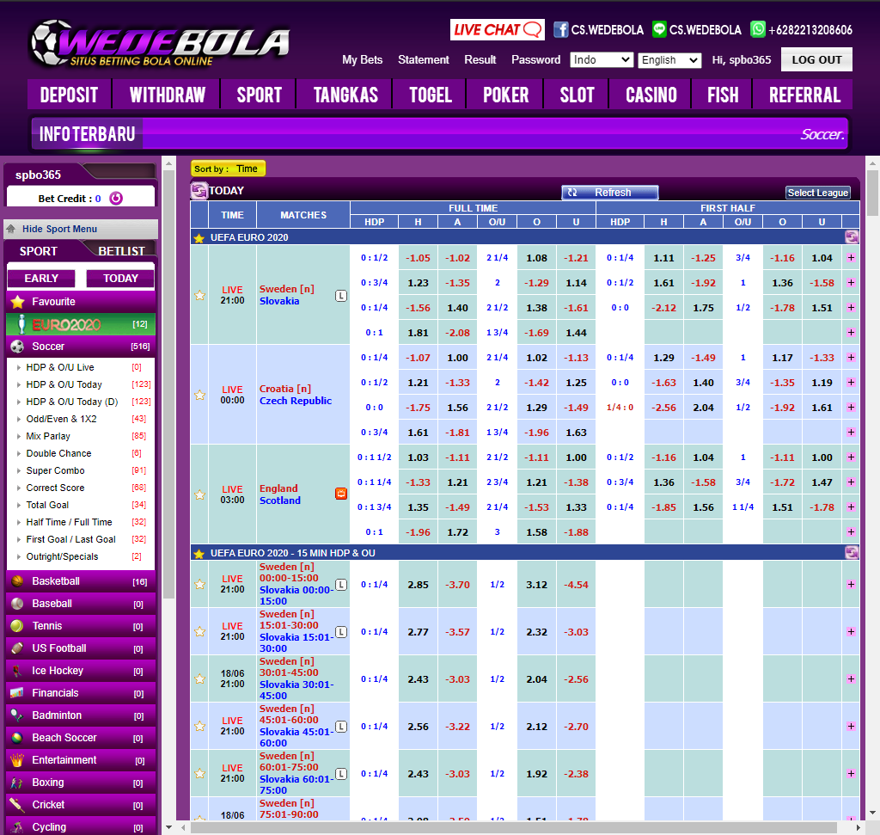880x835 pixels.
Task: Click the TV icon on UEFA EURO 2020 header
Action: click(851, 236)
